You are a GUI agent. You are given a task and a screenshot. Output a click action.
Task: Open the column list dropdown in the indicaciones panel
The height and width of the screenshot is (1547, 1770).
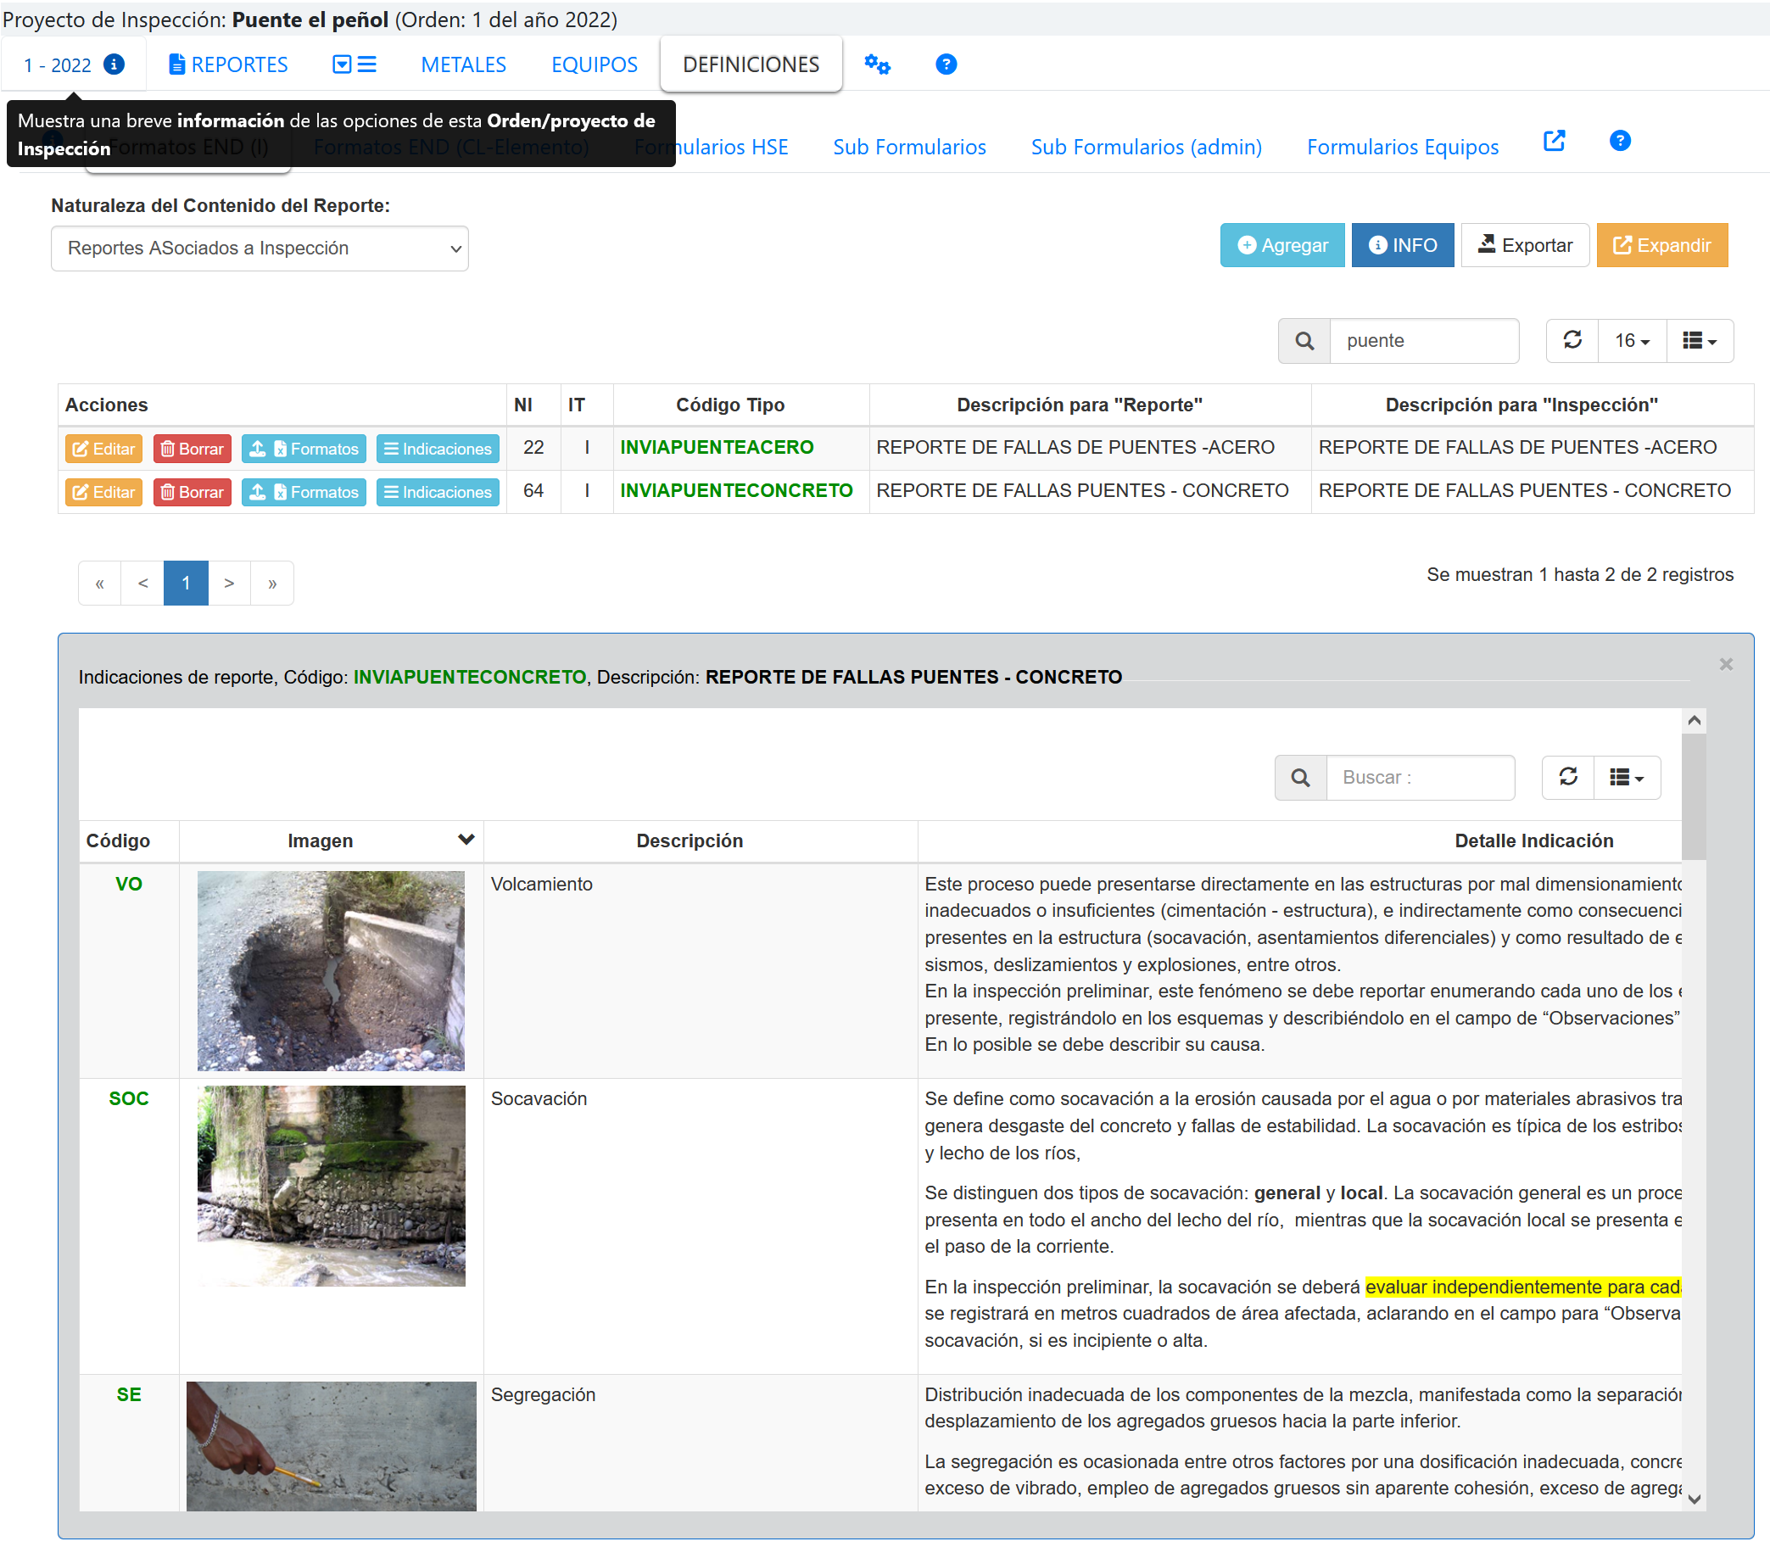click(1627, 778)
